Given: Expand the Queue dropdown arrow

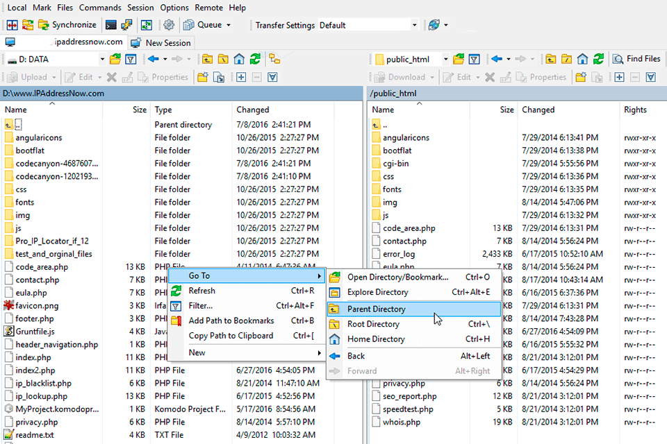Looking at the screenshot, I should [229, 25].
